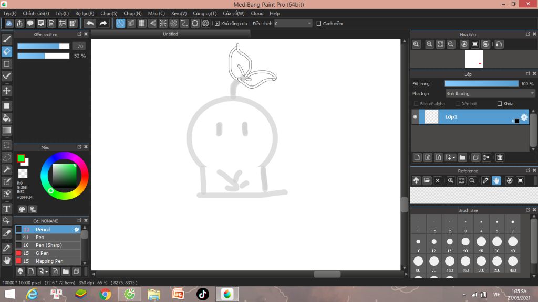Viewport: 538px width, 302px height.
Task: Check the Khóa lock checkbox
Action: 500,104
